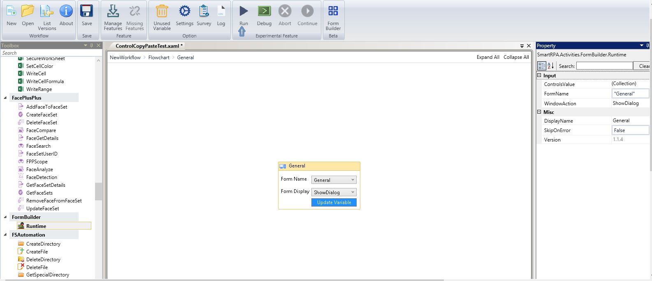Open the Form Display dropdown
The image size is (652, 281).
[353, 192]
